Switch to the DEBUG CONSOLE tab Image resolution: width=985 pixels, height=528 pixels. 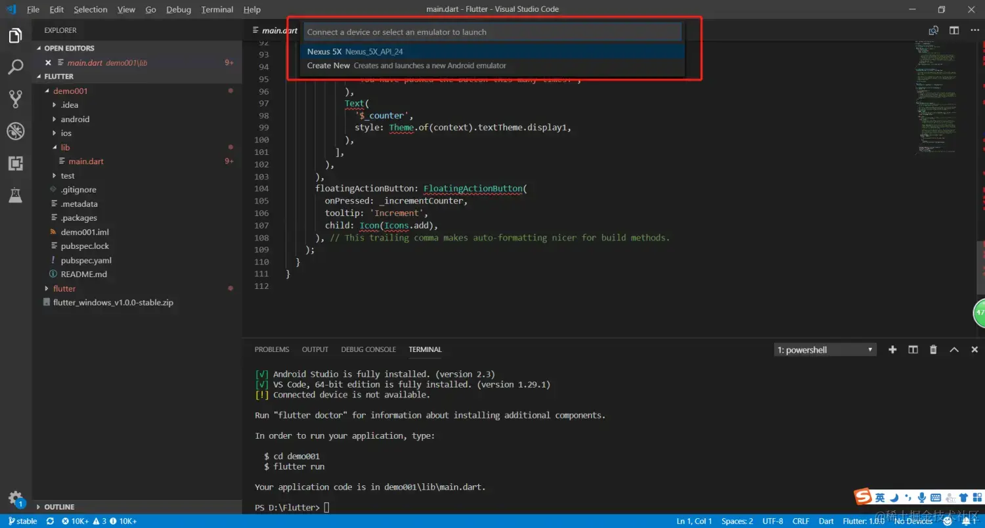tap(368, 349)
